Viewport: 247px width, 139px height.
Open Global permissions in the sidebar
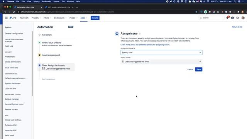click(x=13, y=62)
